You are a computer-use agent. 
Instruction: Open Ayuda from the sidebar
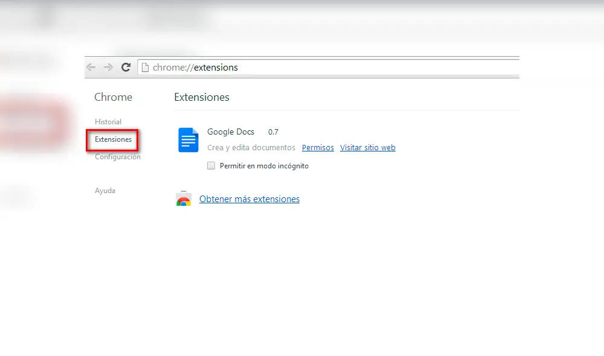(105, 190)
